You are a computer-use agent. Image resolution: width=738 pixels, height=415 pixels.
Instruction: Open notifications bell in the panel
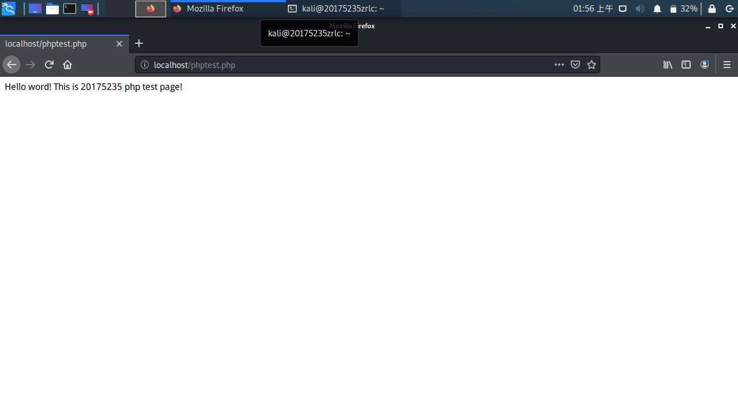coord(657,9)
